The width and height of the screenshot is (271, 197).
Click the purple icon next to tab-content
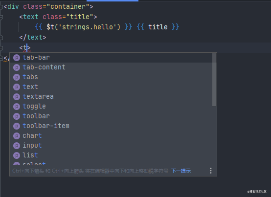coord(17,67)
